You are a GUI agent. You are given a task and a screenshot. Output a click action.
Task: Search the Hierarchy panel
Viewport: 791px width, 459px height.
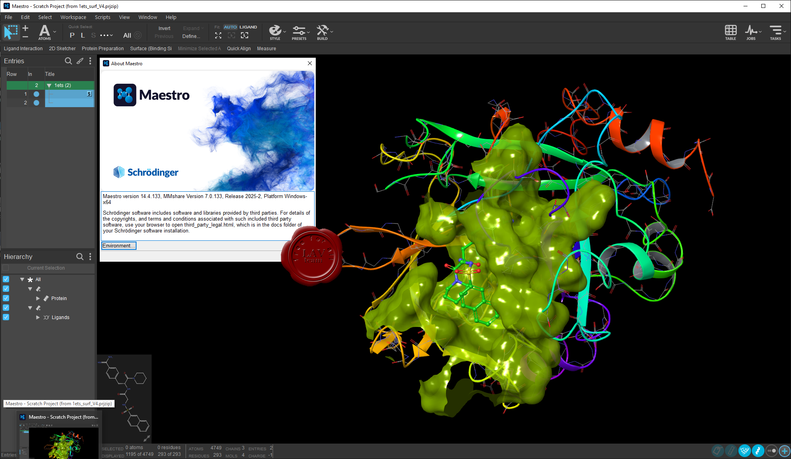80,257
